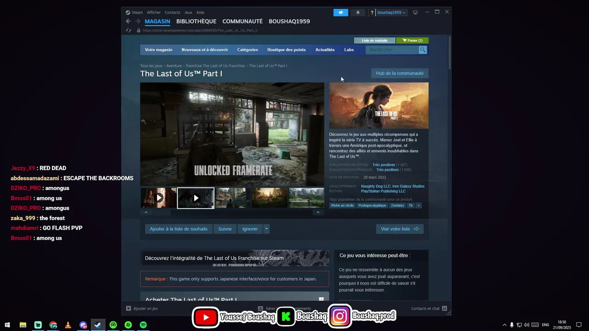Click Ajouter à la liste de souhaits
589x331 pixels.
click(x=179, y=229)
